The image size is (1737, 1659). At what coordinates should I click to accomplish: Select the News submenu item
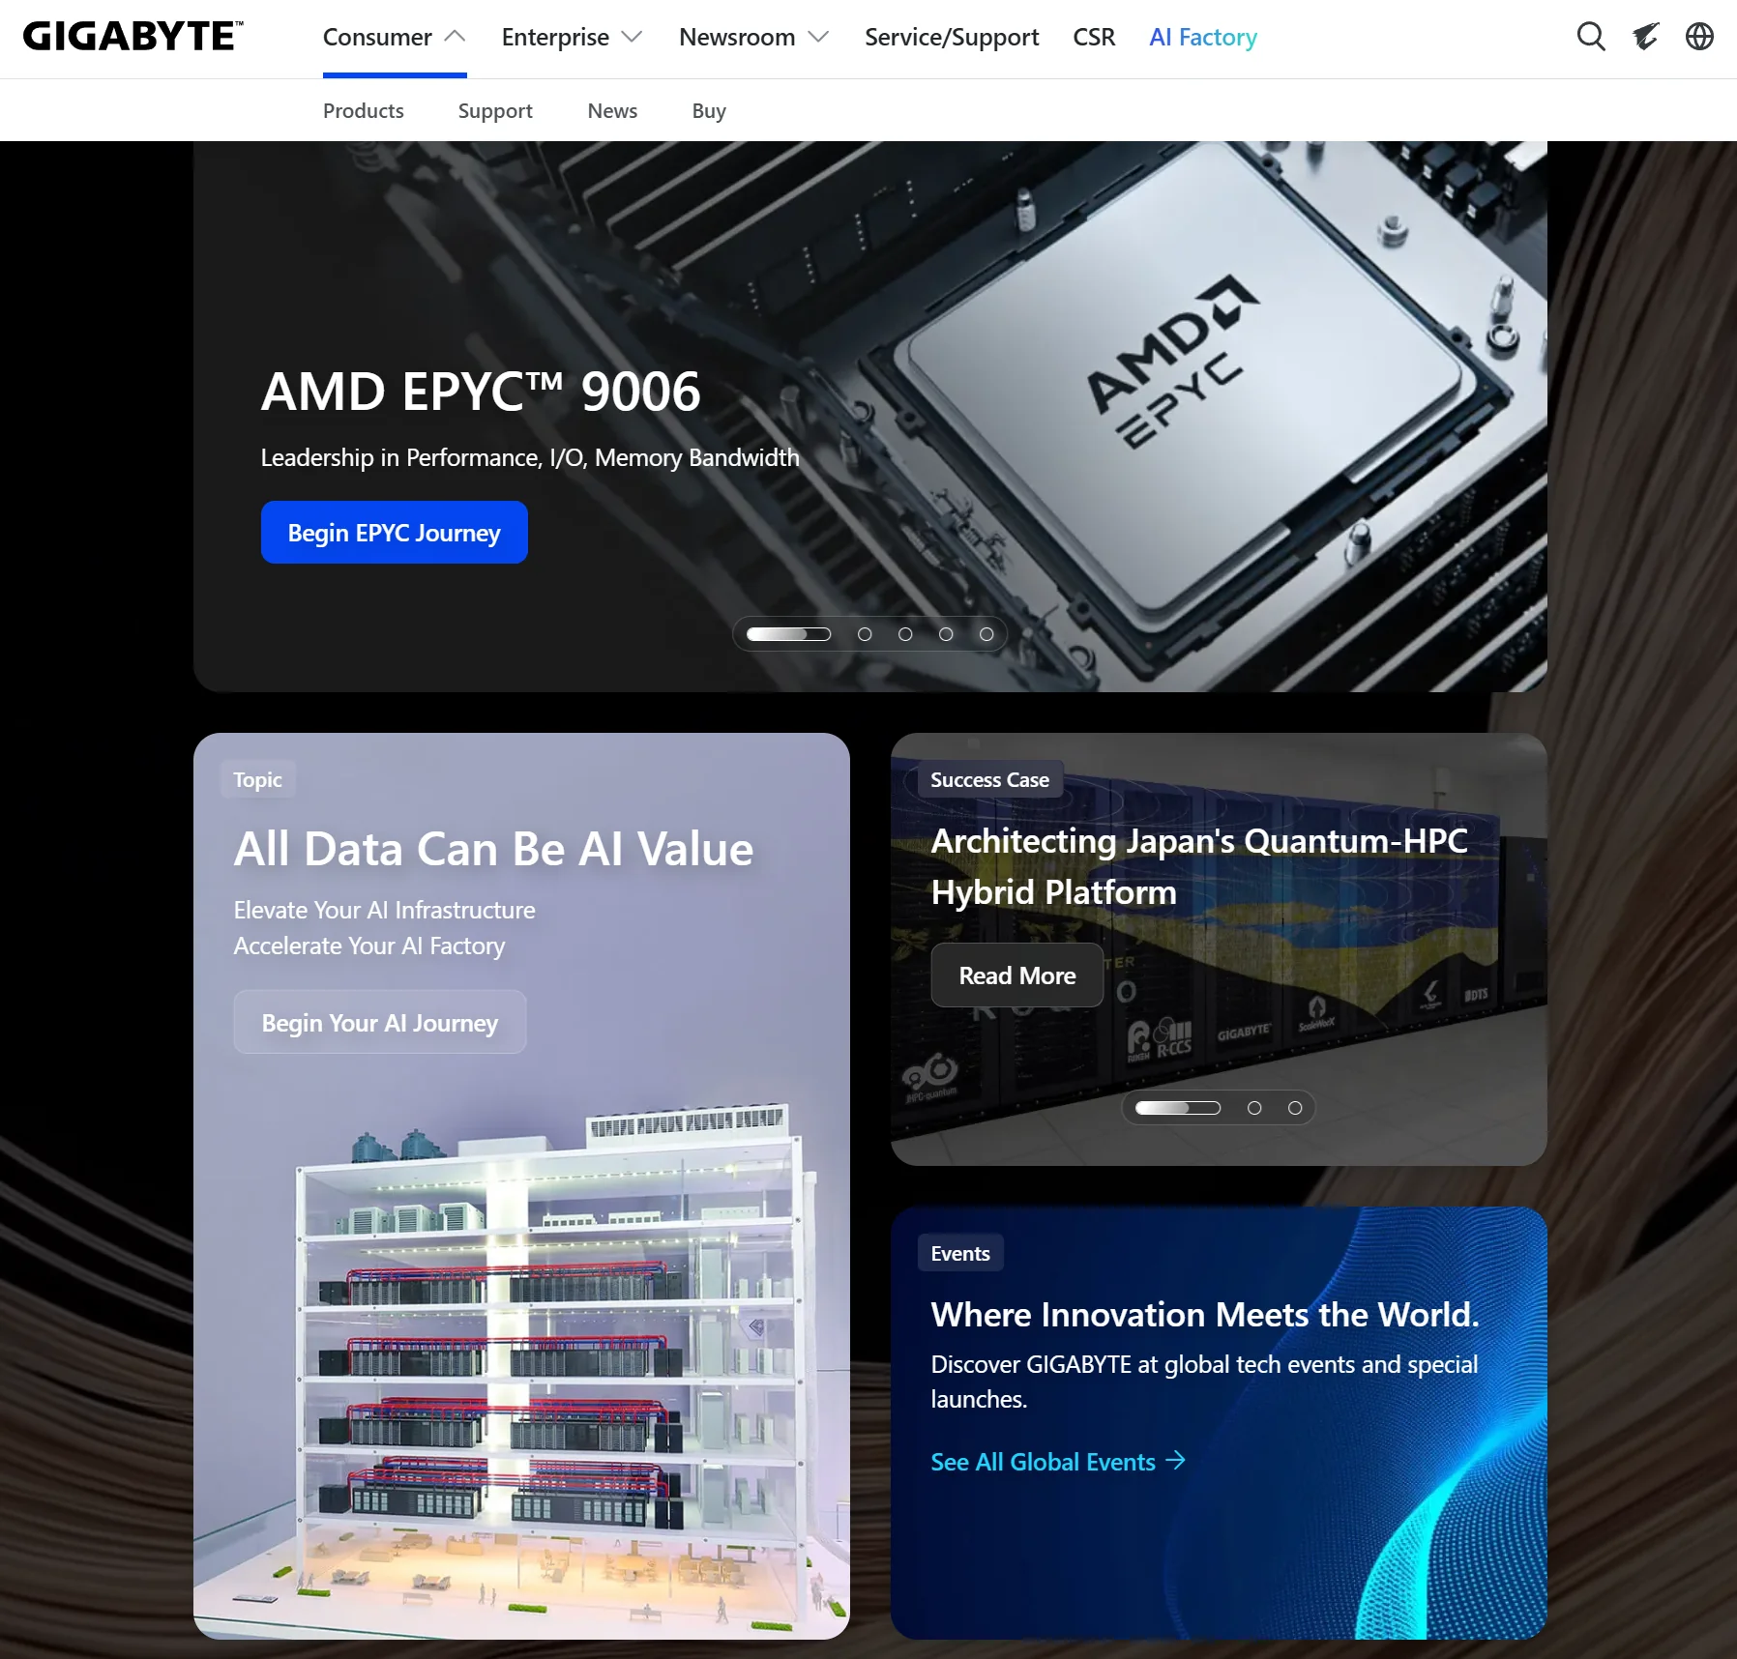612,110
